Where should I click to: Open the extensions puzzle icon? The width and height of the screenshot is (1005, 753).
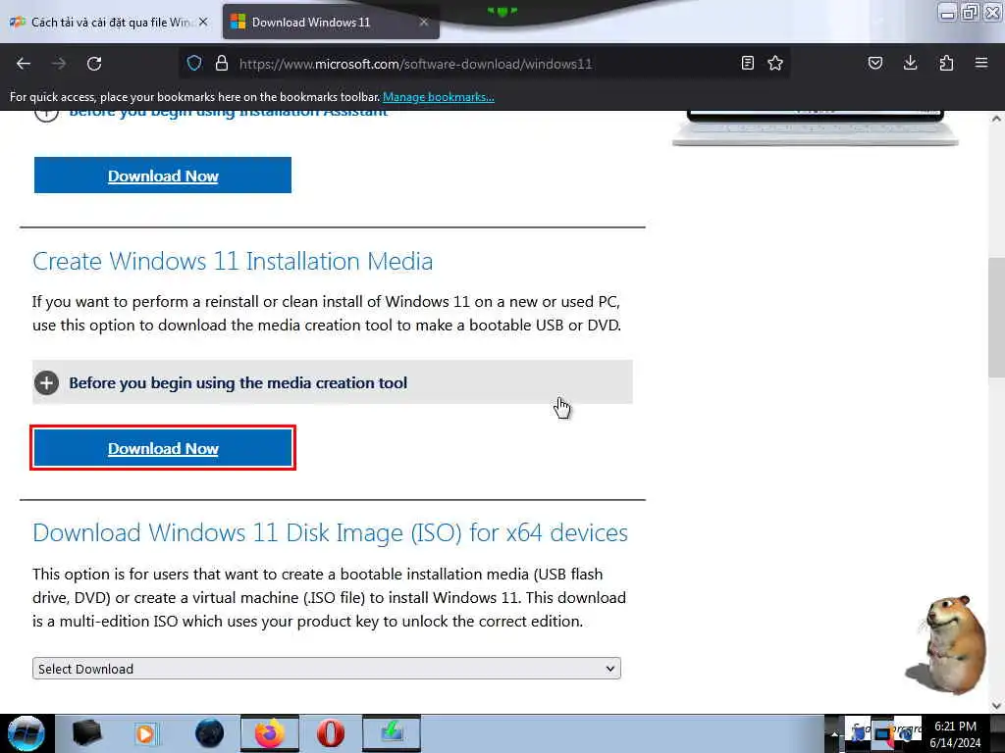[946, 63]
